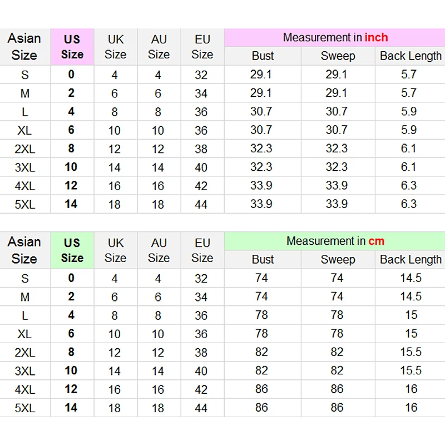Select Bust value 30.7 in the XL row

261,130
